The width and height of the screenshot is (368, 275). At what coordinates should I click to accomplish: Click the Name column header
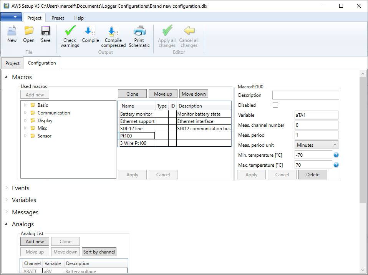coord(137,106)
